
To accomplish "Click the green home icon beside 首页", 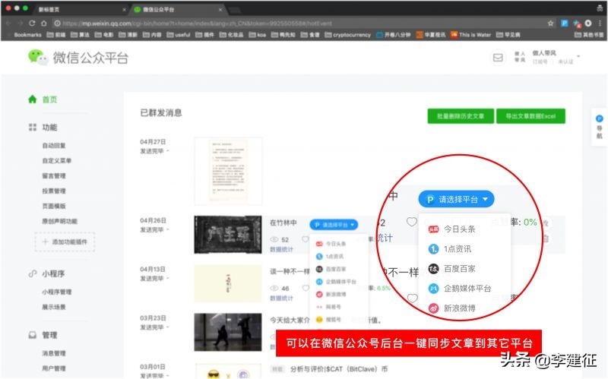I will pos(33,99).
